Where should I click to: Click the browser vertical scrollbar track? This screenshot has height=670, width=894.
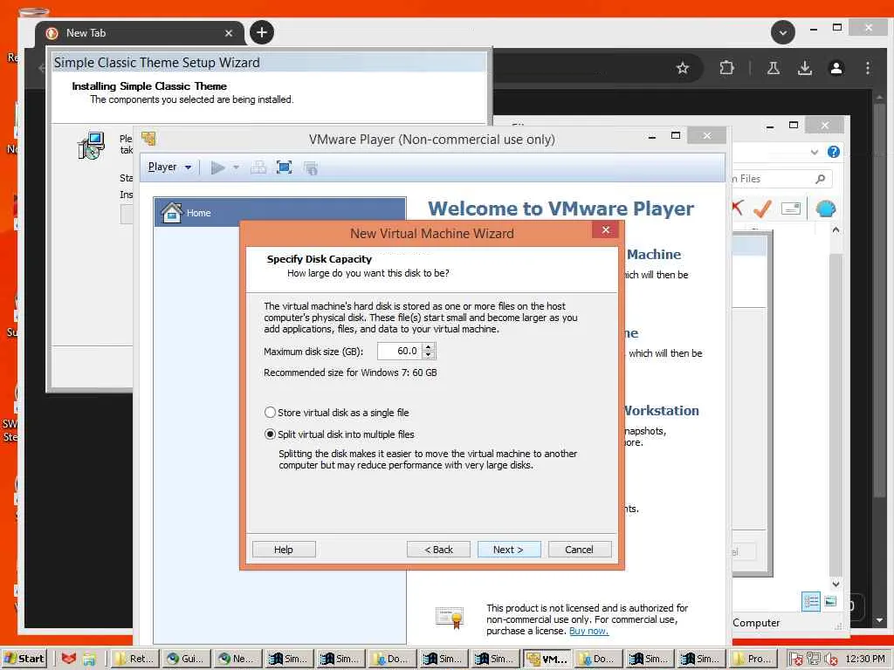coord(879,359)
